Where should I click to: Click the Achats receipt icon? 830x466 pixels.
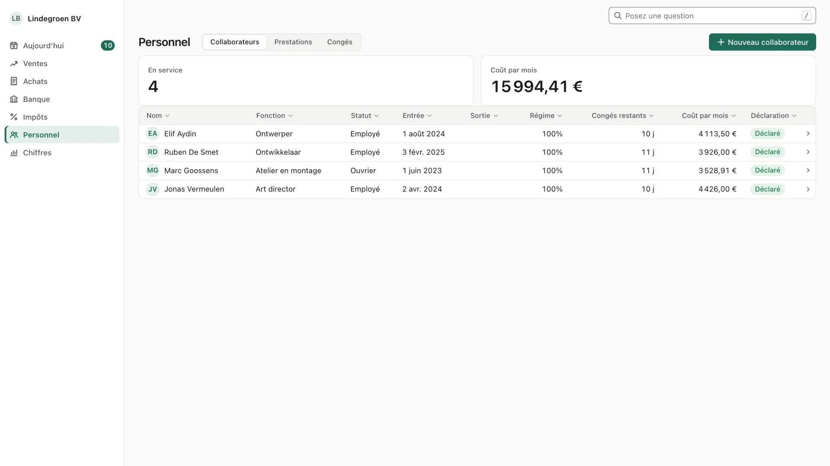click(14, 82)
